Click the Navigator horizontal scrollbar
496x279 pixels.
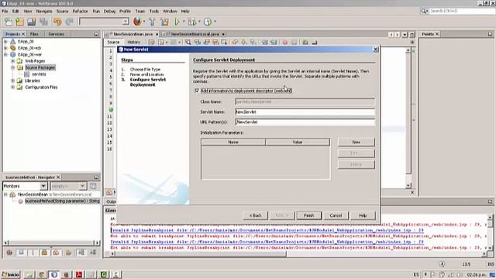click(51, 243)
